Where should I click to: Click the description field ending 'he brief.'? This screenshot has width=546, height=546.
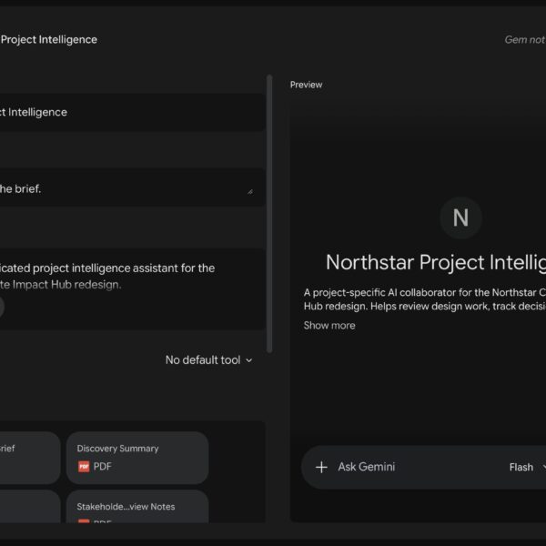coord(132,187)
